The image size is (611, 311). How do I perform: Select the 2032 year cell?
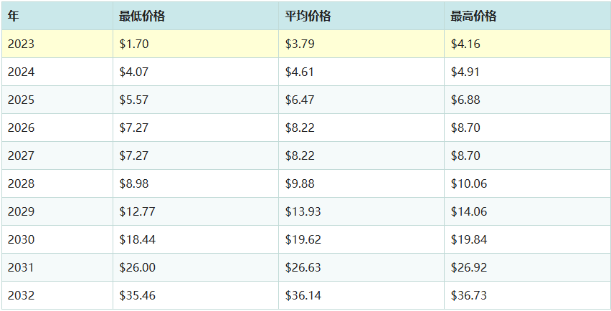(x=21, y=295)
